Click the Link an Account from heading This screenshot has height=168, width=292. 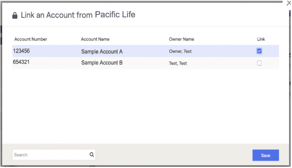[x=57, y=15]
